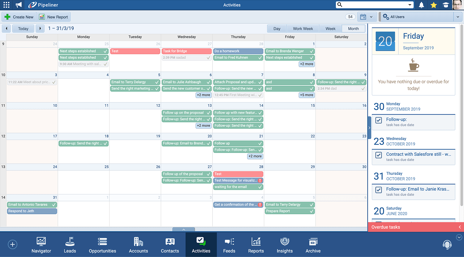
Task: Check off the Contract with Salesfore task
Action: 379,155
